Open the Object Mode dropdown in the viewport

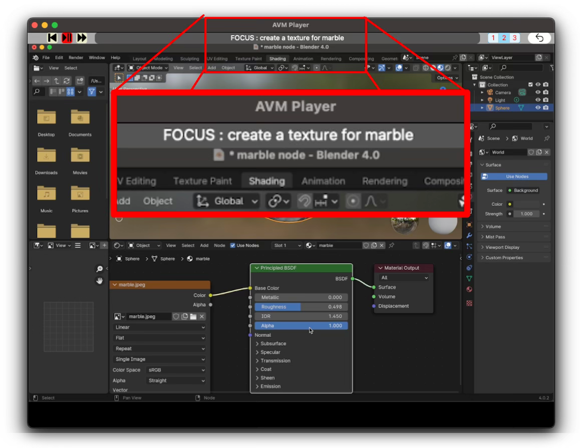[148, 68]
